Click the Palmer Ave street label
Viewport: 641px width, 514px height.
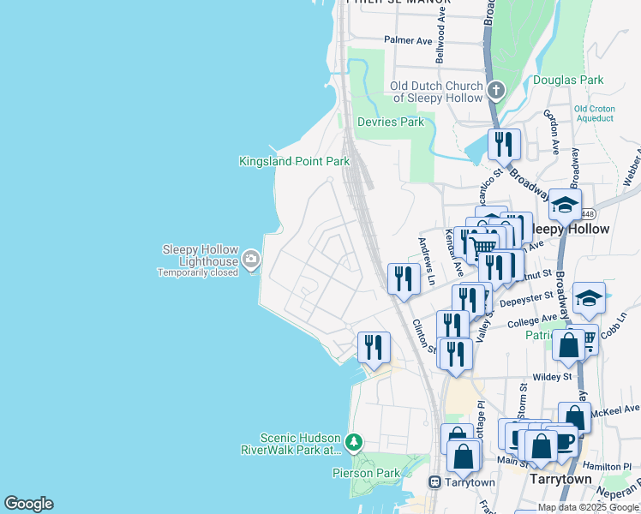pyautogui.click(x=408, y=40)
